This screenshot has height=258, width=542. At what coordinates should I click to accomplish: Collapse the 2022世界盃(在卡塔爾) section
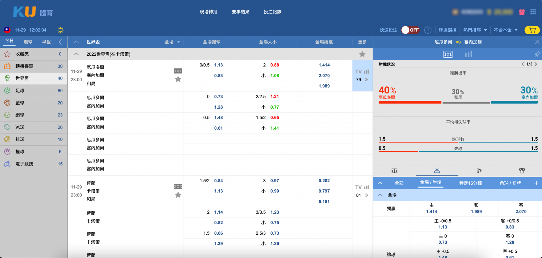(76, 54)
